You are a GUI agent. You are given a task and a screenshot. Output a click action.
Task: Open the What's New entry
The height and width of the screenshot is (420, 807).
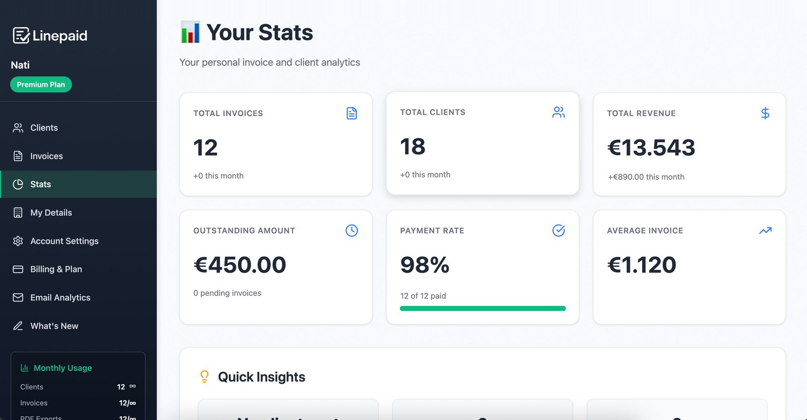point(54,326)
